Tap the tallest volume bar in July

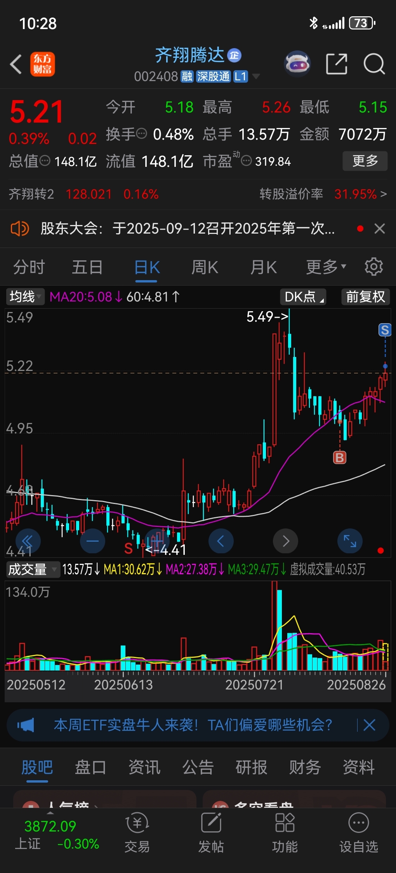tap(274, 625)
